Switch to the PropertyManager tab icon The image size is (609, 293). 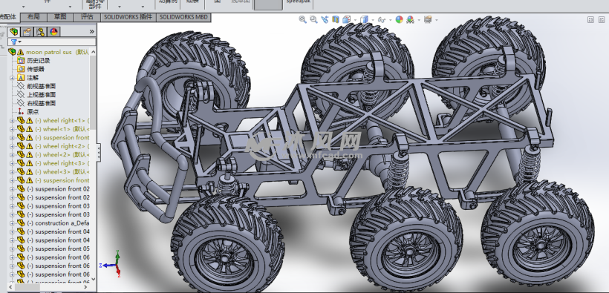(x=27, y=32)
